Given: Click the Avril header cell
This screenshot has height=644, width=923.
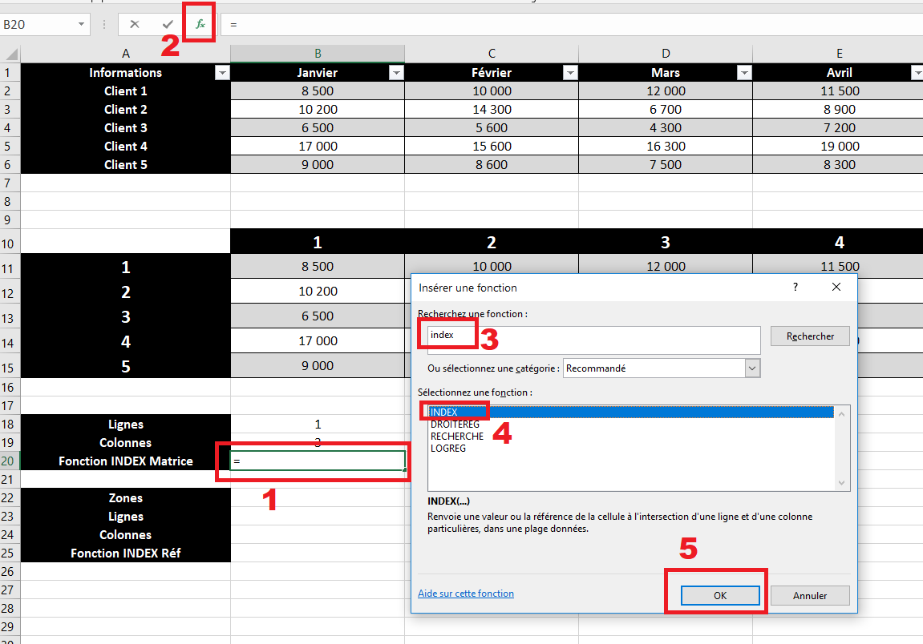Looking at the screenshot, I should click(840, 73).
